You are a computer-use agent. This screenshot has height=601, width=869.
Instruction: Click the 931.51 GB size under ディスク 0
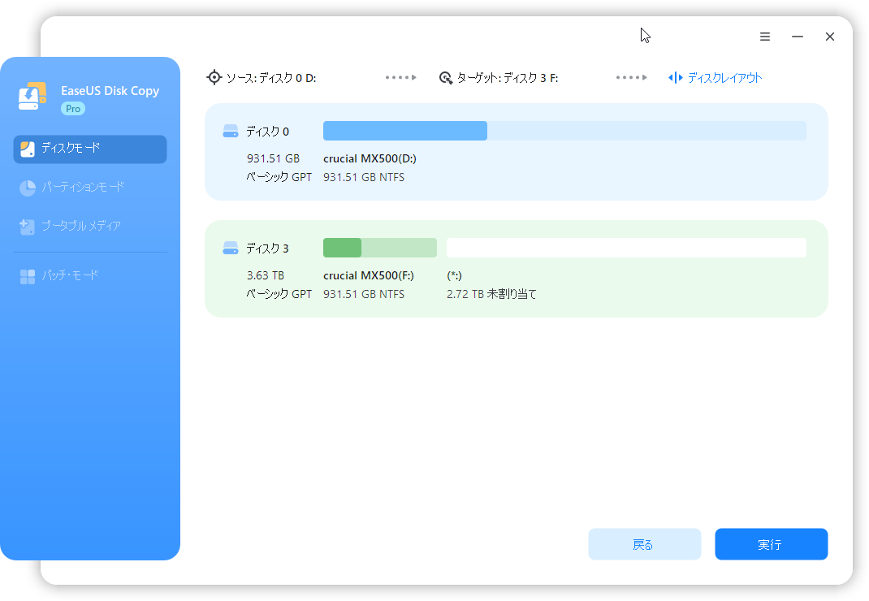(x=273, y=158)
